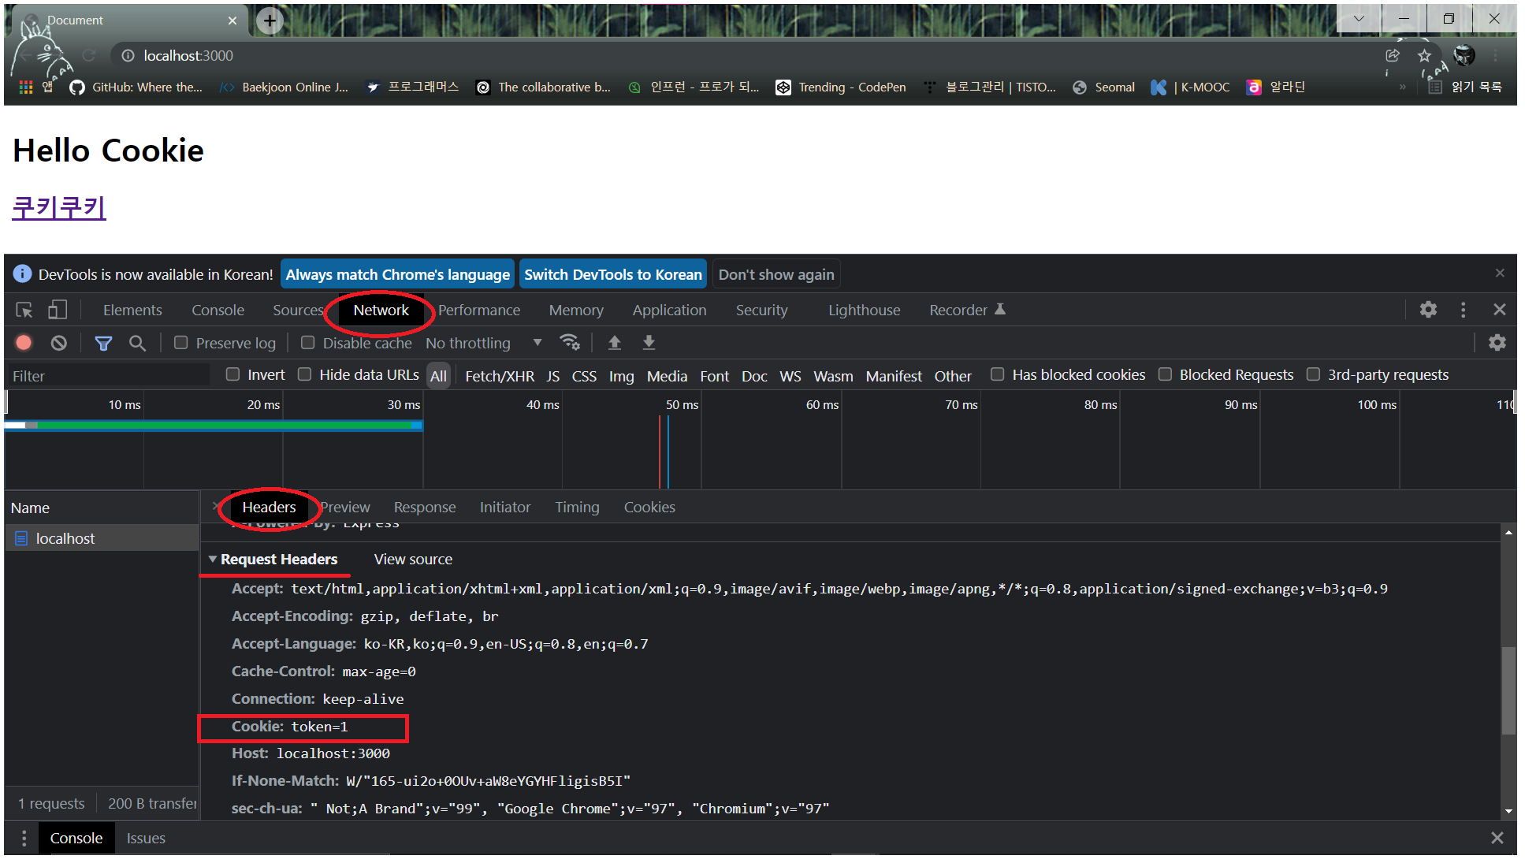Check Blocked Requests
The height and width of the screenshot is (863, 1525).
(x=1165, y=374)
